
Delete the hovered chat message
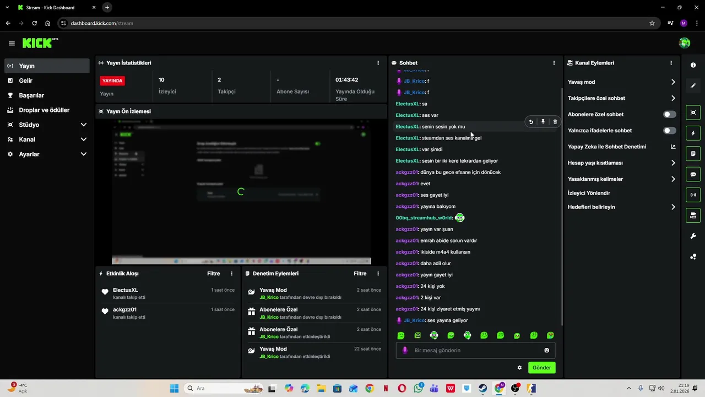[555, 122]
